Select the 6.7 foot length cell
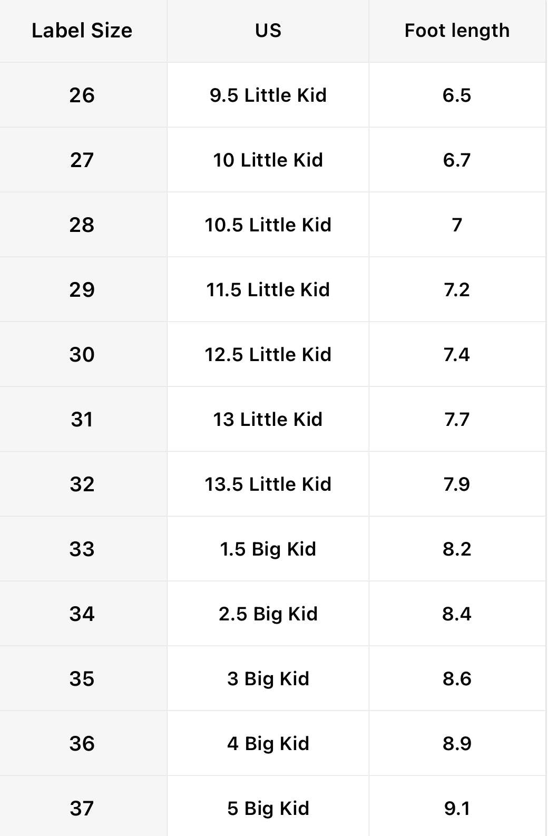Viewport: 548px width, 836px height. [457, 160]
